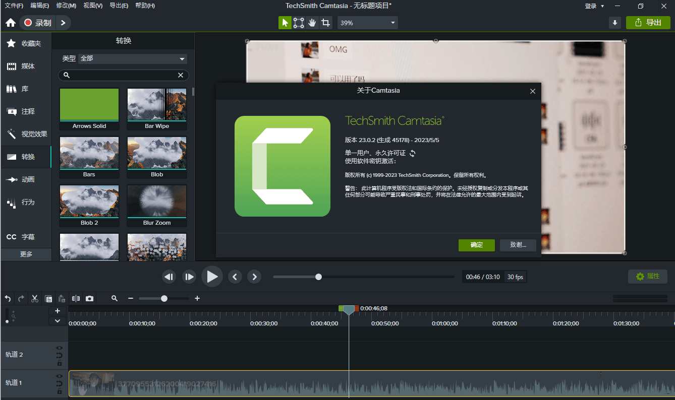Open the 视觉效果 panel

26,134
